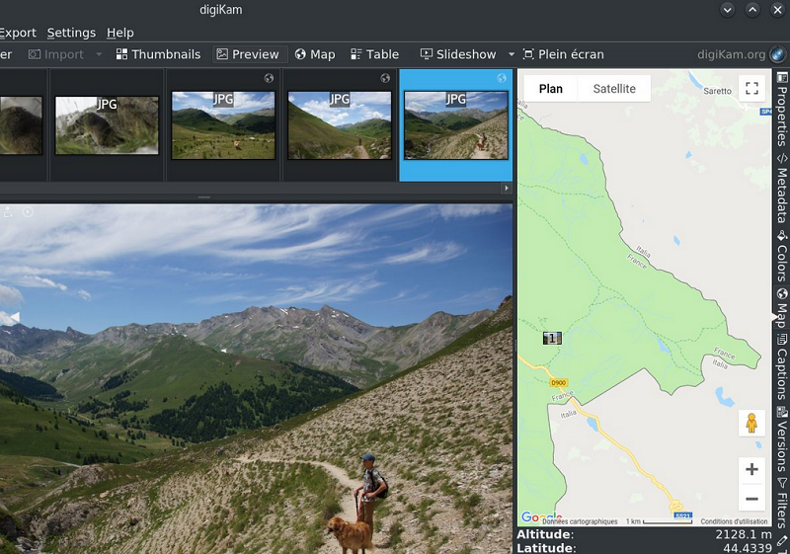Toggle the Preview view mode

click(x=247, y=54)
